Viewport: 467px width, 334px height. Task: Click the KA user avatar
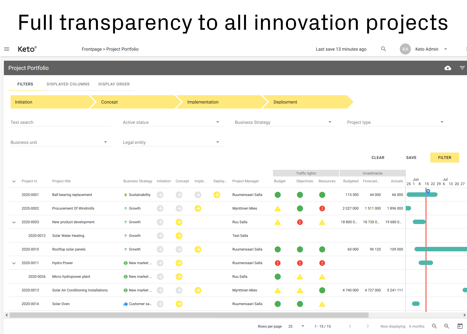[405, 49]
